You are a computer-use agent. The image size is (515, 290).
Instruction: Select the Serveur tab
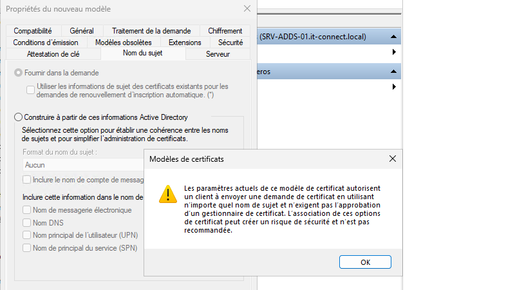tap(218, 54)
